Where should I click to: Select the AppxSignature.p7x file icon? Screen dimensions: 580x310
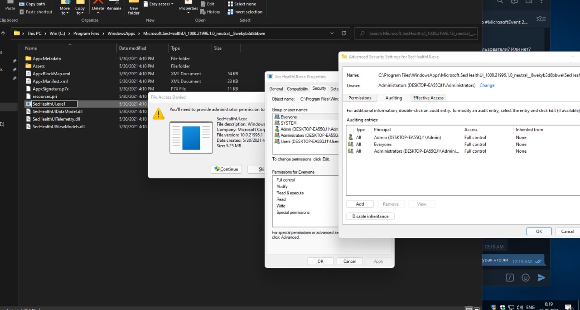[29, 89]
